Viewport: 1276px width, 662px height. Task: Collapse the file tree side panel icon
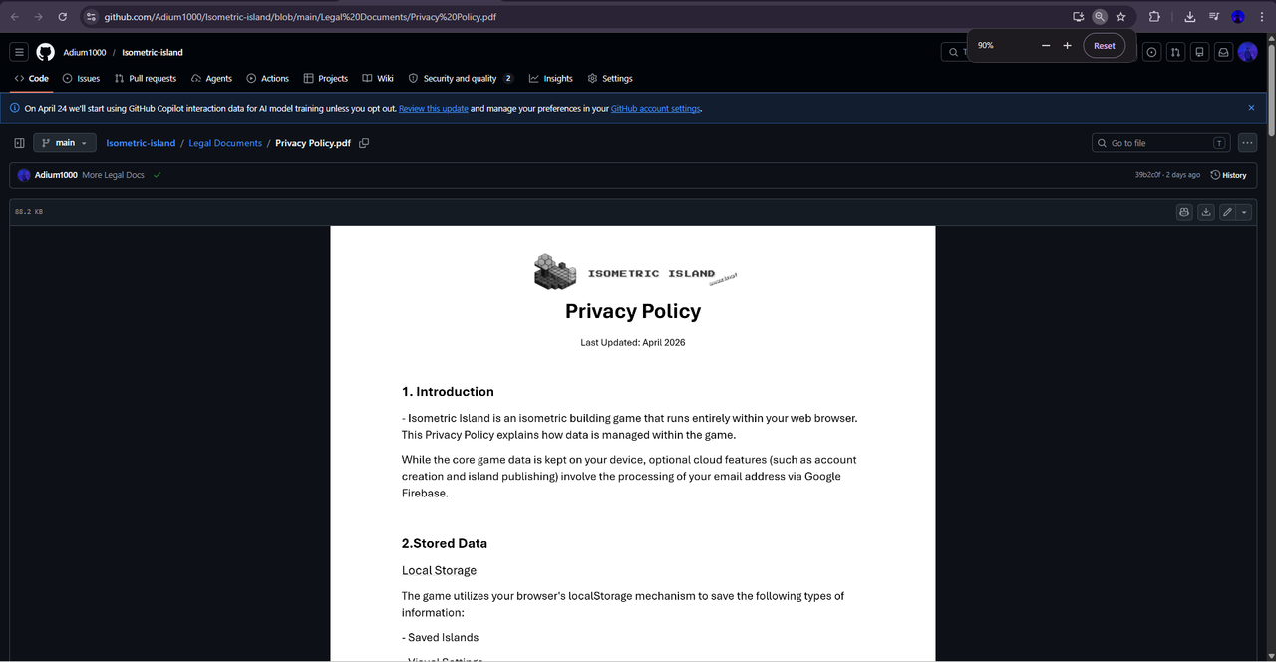pyautogui.click(x=19, y=143)
